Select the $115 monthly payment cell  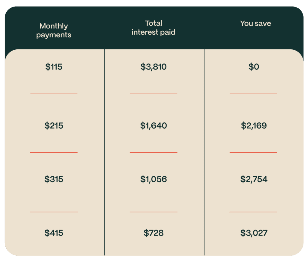(x=54, y=67)
